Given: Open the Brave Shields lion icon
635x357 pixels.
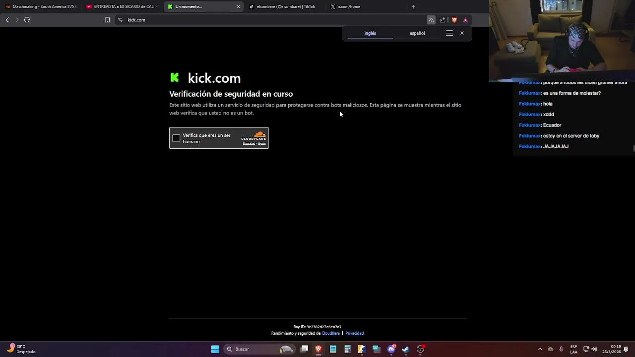Looking at the screenshot, I should click(454, 20).
